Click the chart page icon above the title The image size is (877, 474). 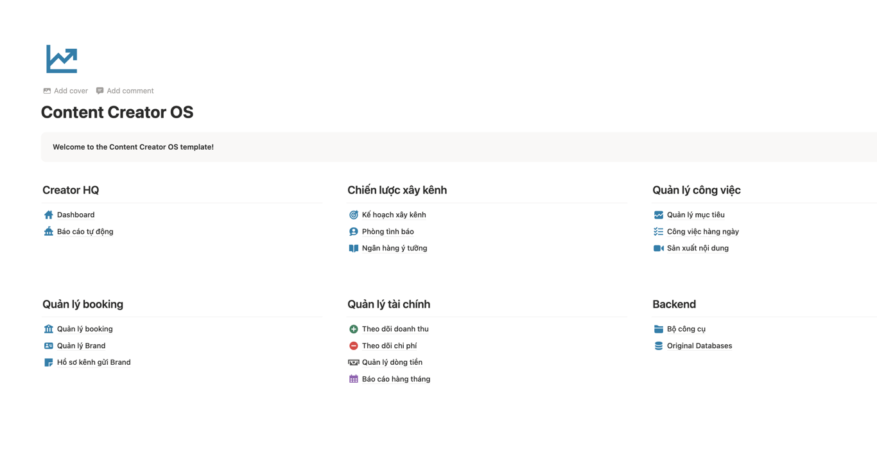[x=62, y=59]
